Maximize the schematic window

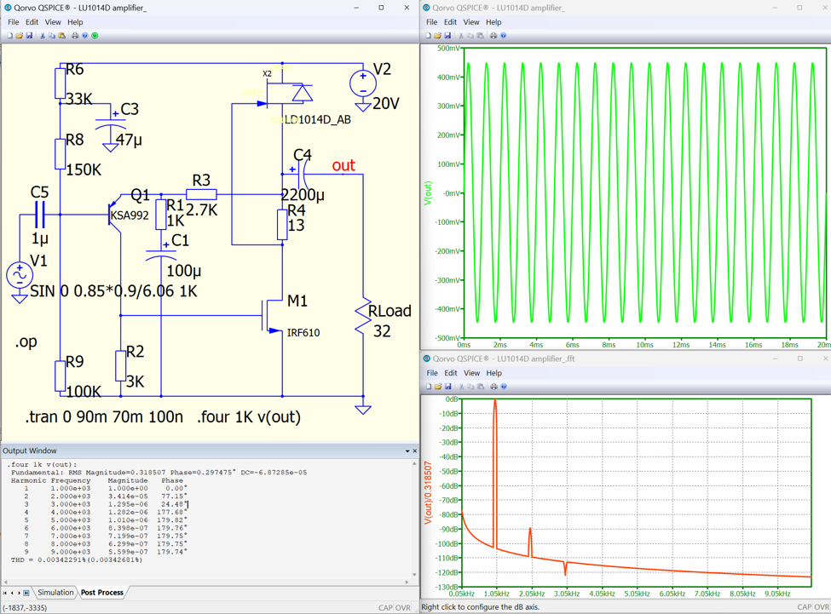click(x=381, y=8)
